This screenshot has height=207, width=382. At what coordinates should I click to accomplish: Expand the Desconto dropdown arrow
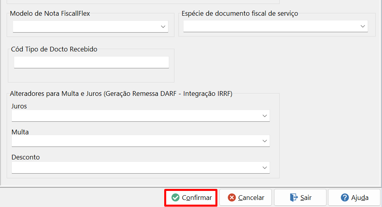265,168
